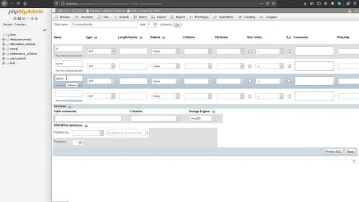The image size is (359, 202).
Task: Open Collation dropdown for name column
Action: pyautogui.click(x=198, y=66)
